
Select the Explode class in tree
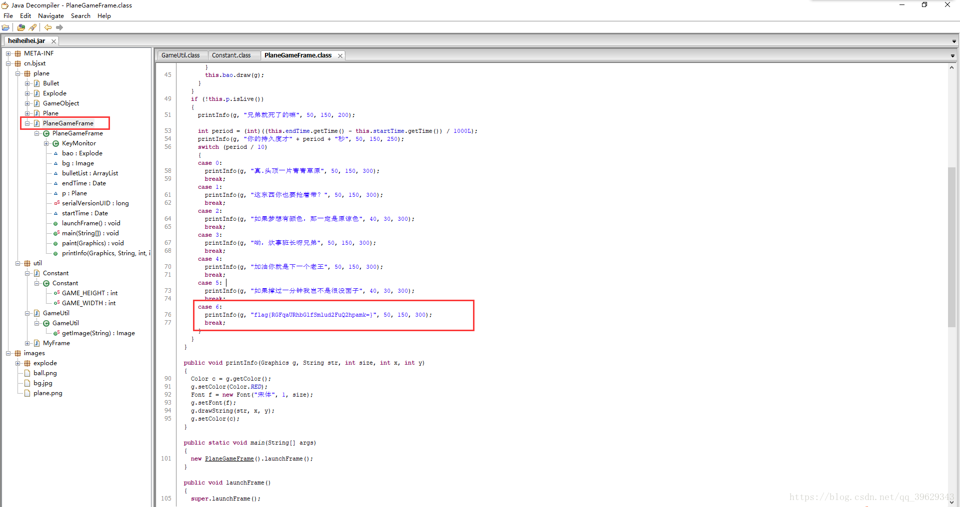(54, 93)
